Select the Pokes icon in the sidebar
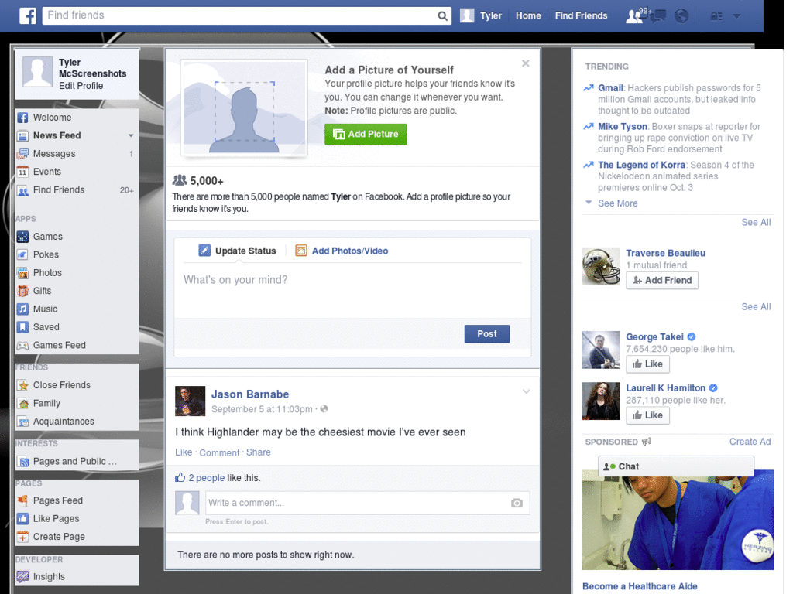Image resolution: width=793 pixels, height=594 pixels. 24,254
